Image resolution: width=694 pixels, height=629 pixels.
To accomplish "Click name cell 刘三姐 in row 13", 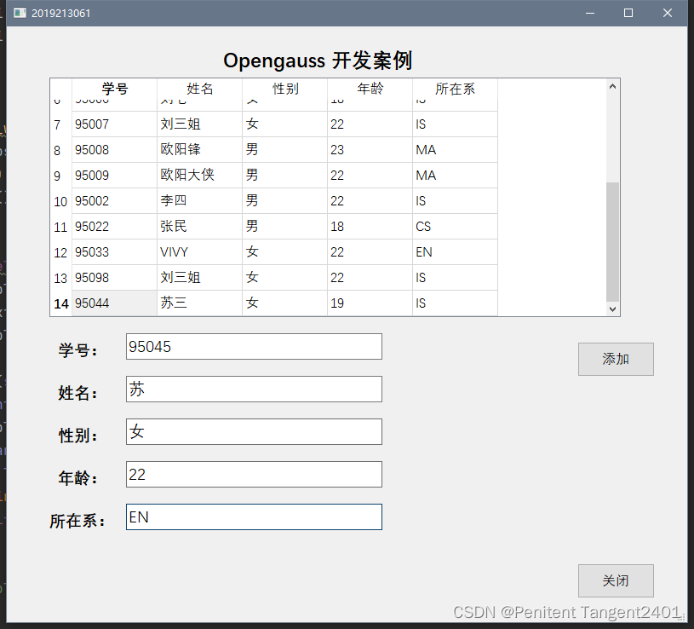I will (x=199, y=278).
